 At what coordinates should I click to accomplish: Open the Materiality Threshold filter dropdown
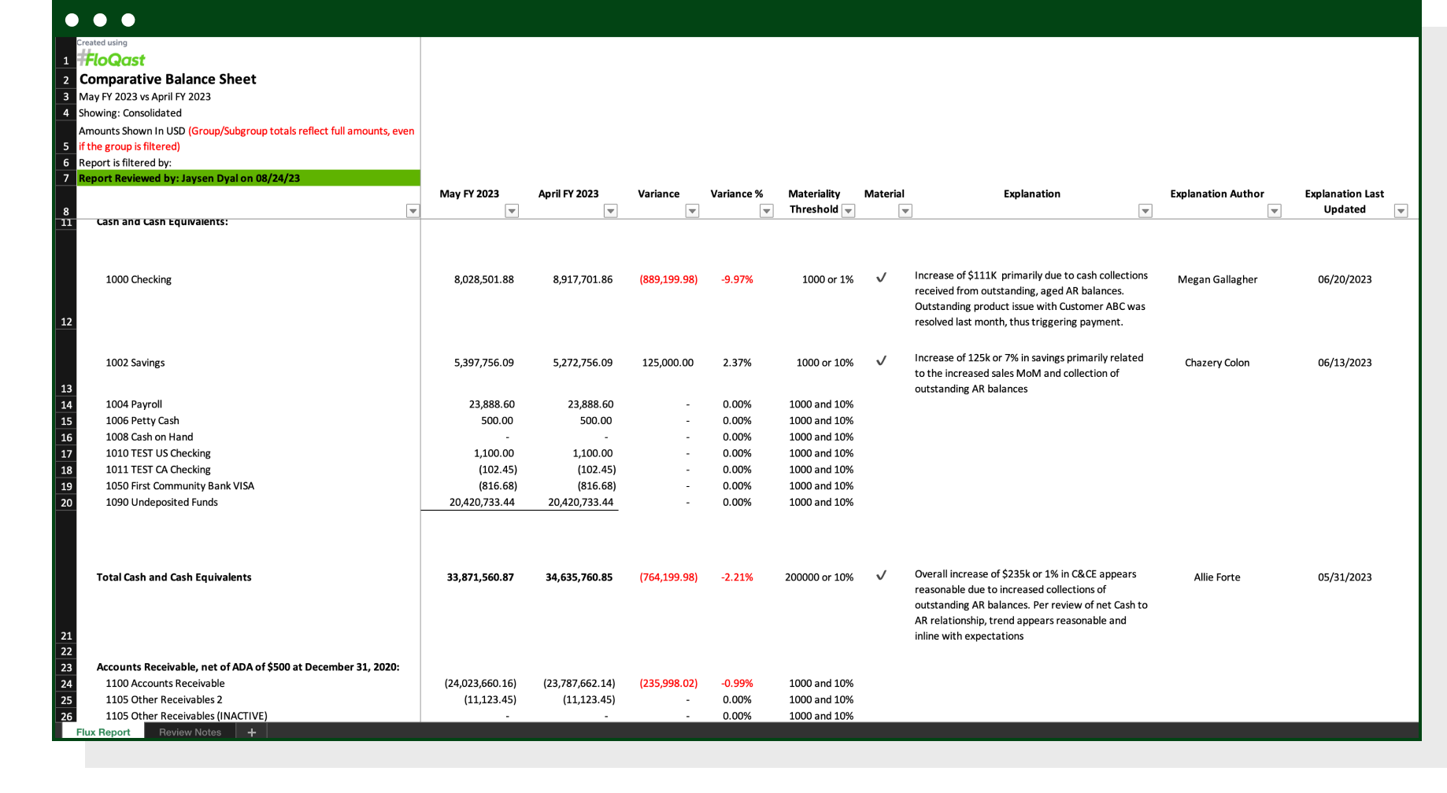click(x=848, y=211)
